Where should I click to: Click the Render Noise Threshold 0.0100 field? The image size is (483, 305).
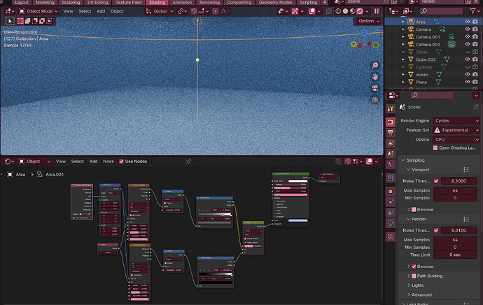click(458, 230)
